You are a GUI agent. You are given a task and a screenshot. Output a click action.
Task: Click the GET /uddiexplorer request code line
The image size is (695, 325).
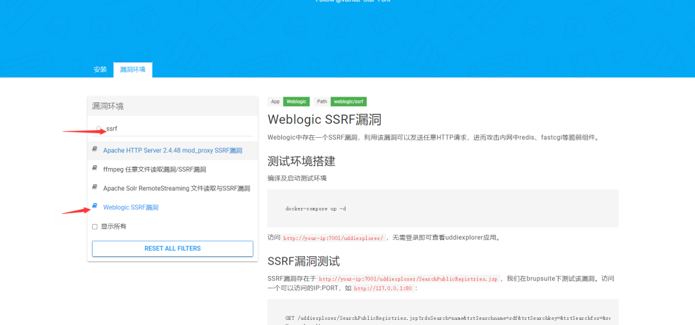[x=448, y=319]
